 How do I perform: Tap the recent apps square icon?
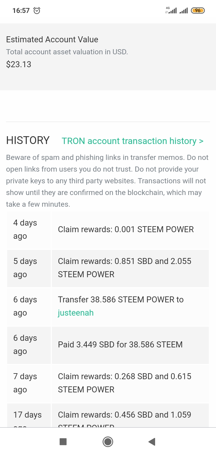[x=63, y=442]
